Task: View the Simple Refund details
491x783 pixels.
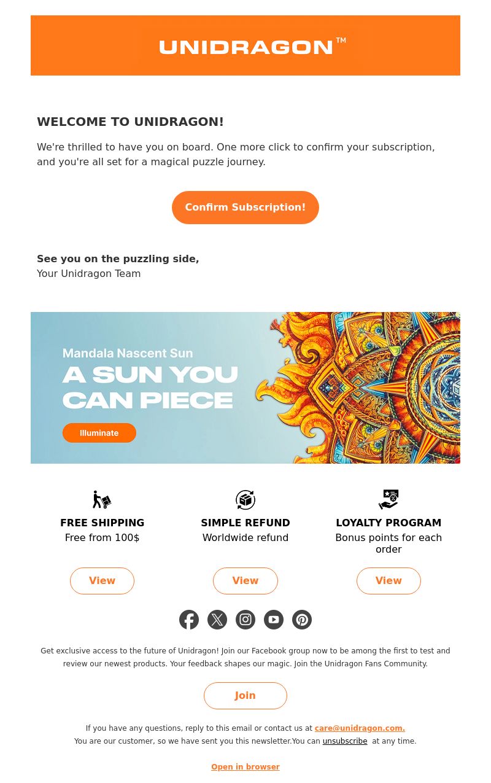Action: tap(245, 581)
